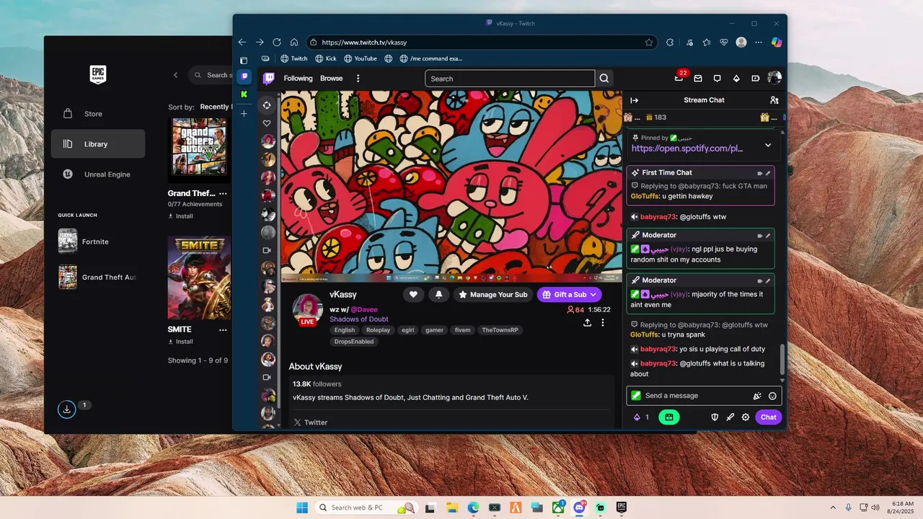Open chat settings gear icon
Image resolution: width=923 pixels, height=519 pixels.
coord(746,417)
